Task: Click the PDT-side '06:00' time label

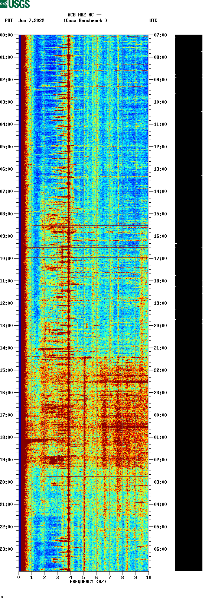Action: [6, 169]
